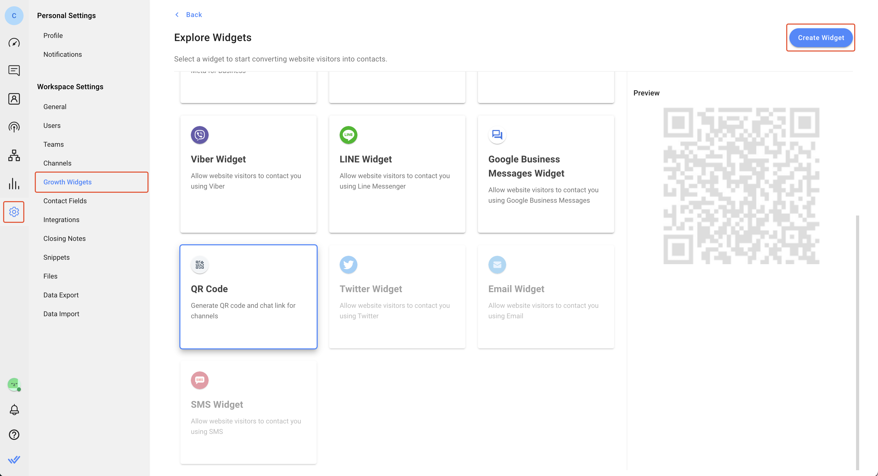The height and width of the screenshot is (476, 878).
Task: Go Back to previous page
Action: (x=194, y=15)
